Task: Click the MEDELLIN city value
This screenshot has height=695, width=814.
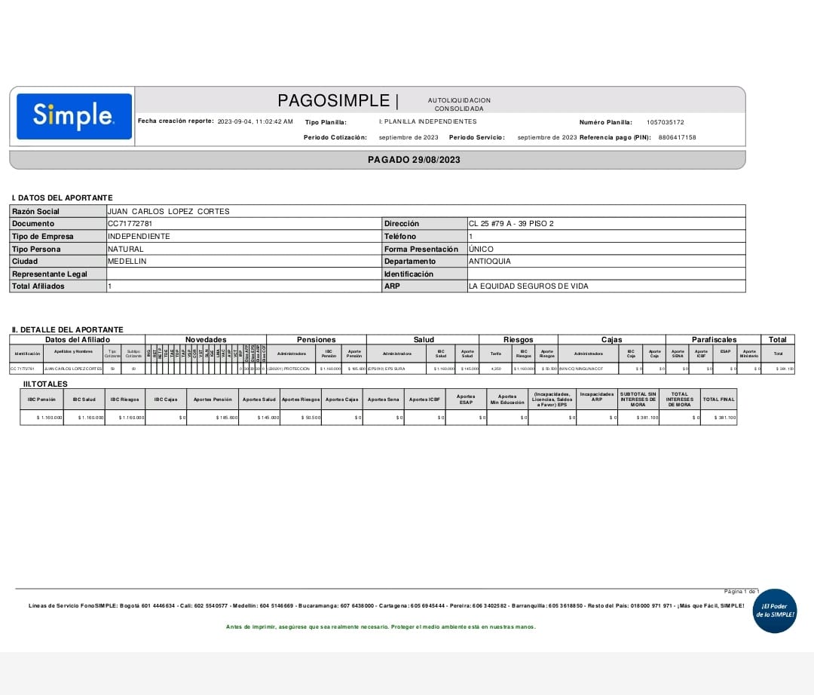Action: point(127,262)
